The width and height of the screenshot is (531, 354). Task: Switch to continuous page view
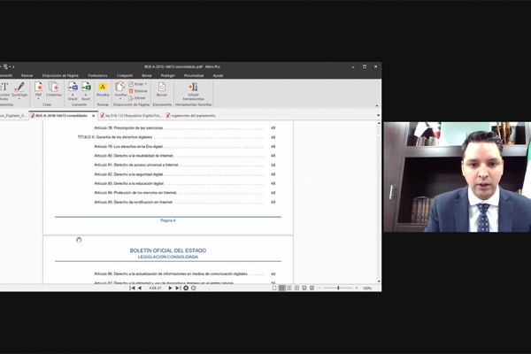[281, 288]
